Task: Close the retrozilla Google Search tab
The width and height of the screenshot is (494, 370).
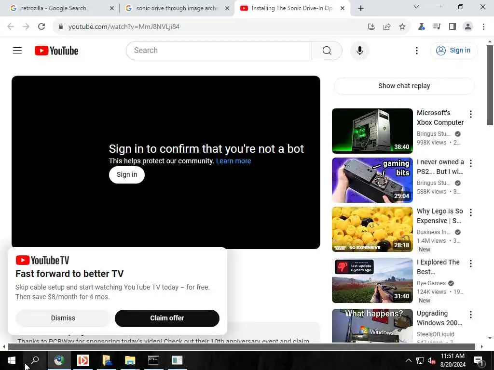Action: coord(111,8)
